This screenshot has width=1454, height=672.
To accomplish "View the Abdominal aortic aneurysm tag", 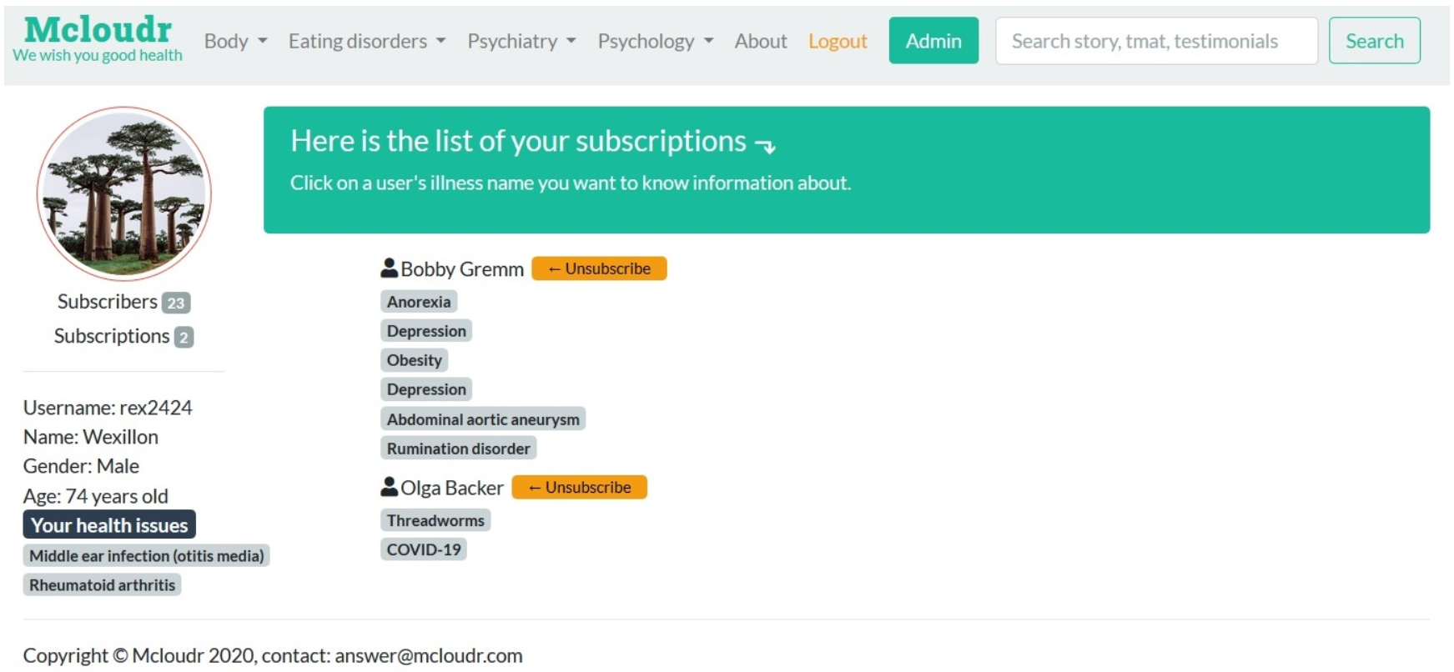I will coord(483,419).
